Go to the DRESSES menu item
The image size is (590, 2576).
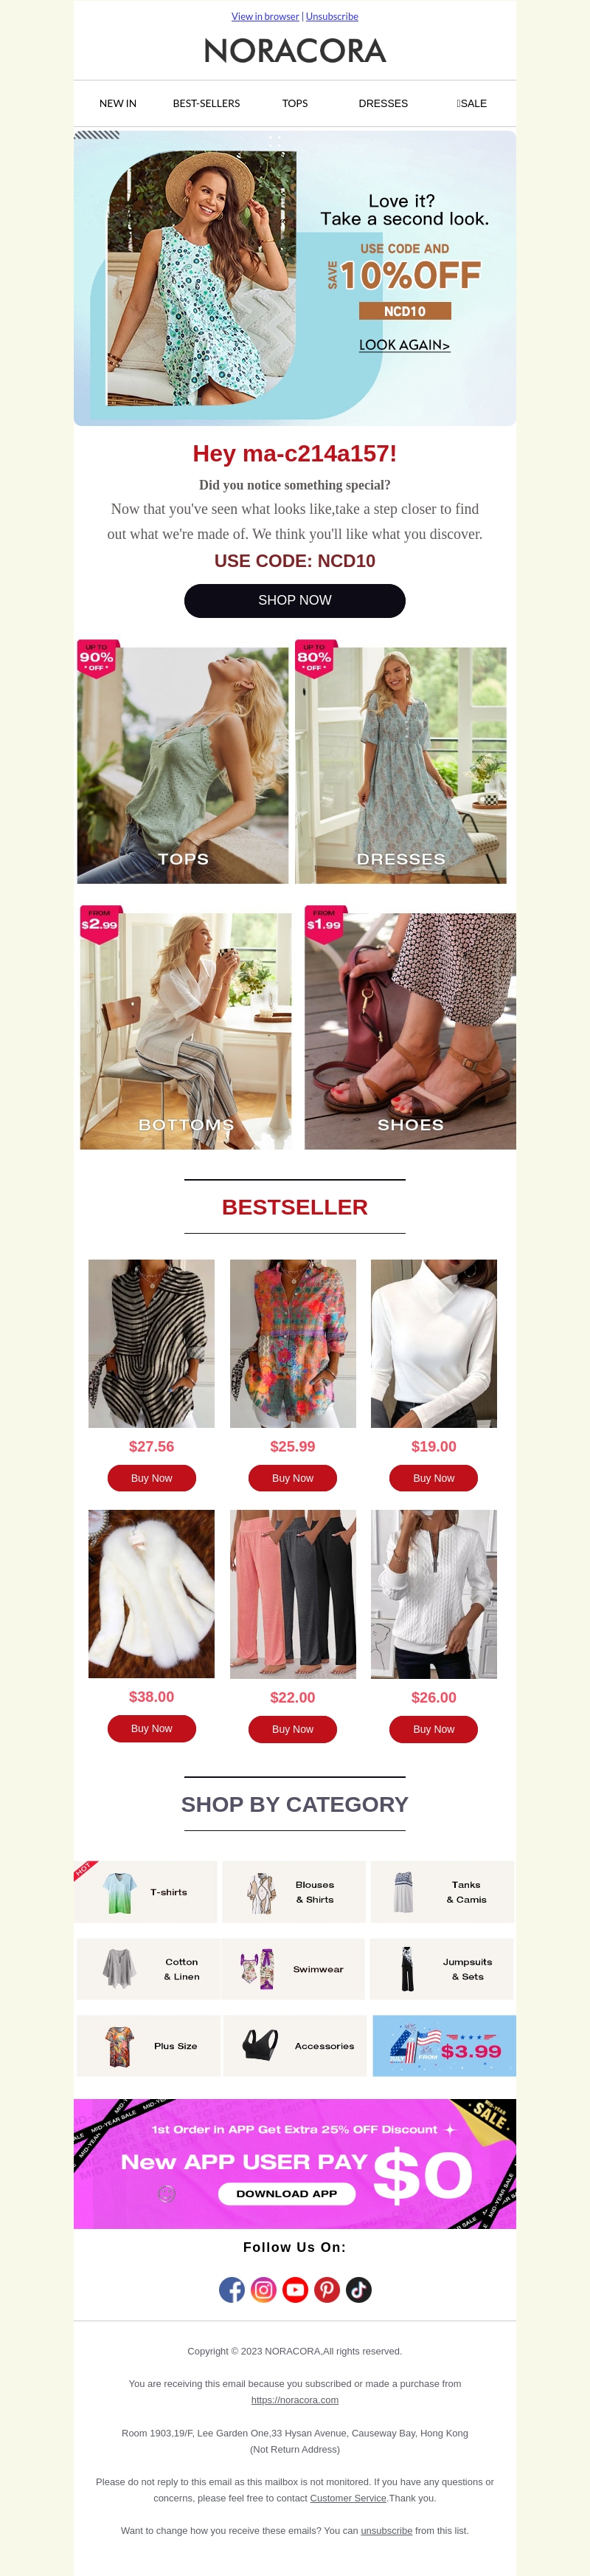pyautogui.click(x=383, y=103)
